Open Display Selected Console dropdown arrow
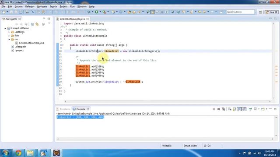 coord(259,109)
